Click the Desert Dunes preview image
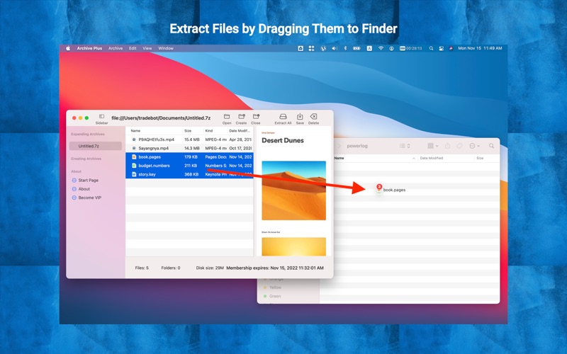This screenshot has height=354, width=567. point(293,190)
